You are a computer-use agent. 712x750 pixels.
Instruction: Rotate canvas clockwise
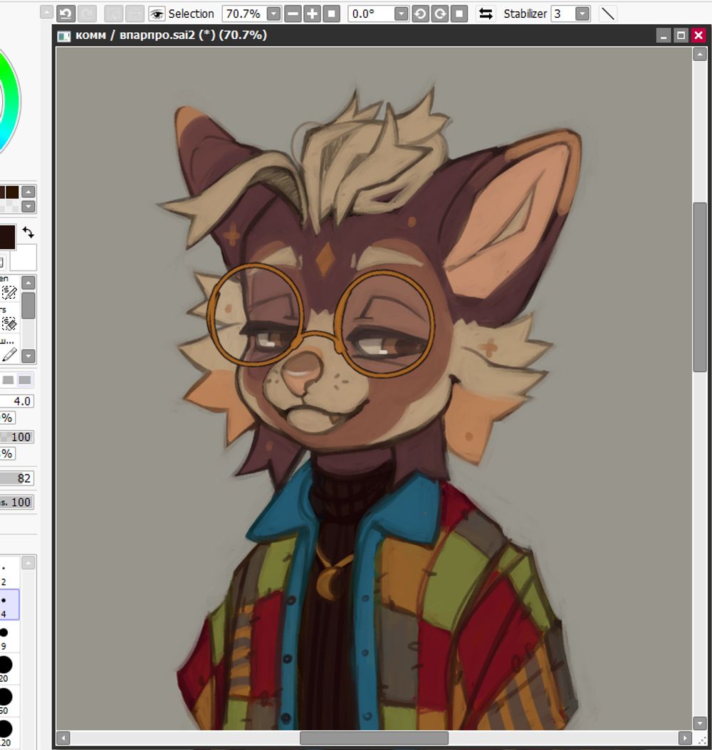[x=440, y=14]
